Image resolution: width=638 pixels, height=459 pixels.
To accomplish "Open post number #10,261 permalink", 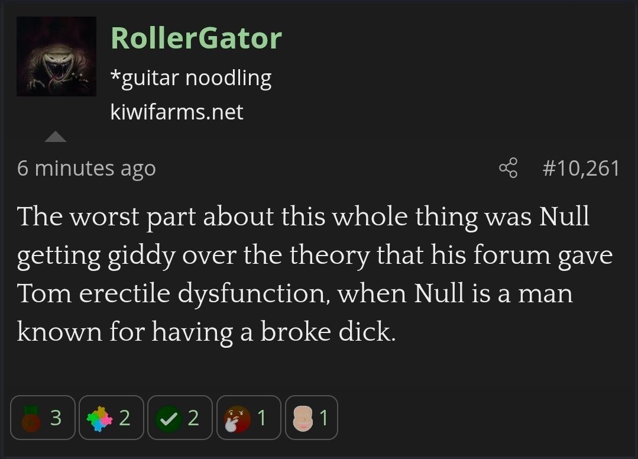I will (x=581, y=169).
